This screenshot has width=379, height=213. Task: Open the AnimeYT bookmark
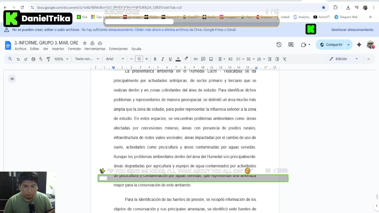322,17
